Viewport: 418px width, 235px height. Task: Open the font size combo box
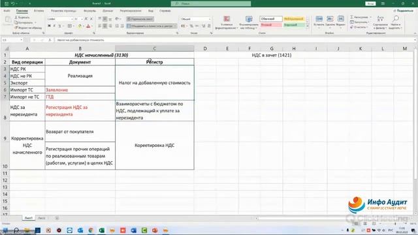[x=78, y=19]
